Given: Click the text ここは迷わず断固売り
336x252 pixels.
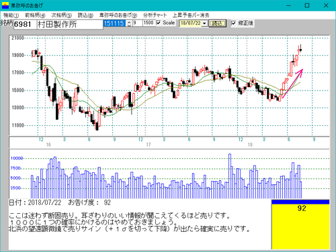Looking at the screenshot, I should (42, 216).
